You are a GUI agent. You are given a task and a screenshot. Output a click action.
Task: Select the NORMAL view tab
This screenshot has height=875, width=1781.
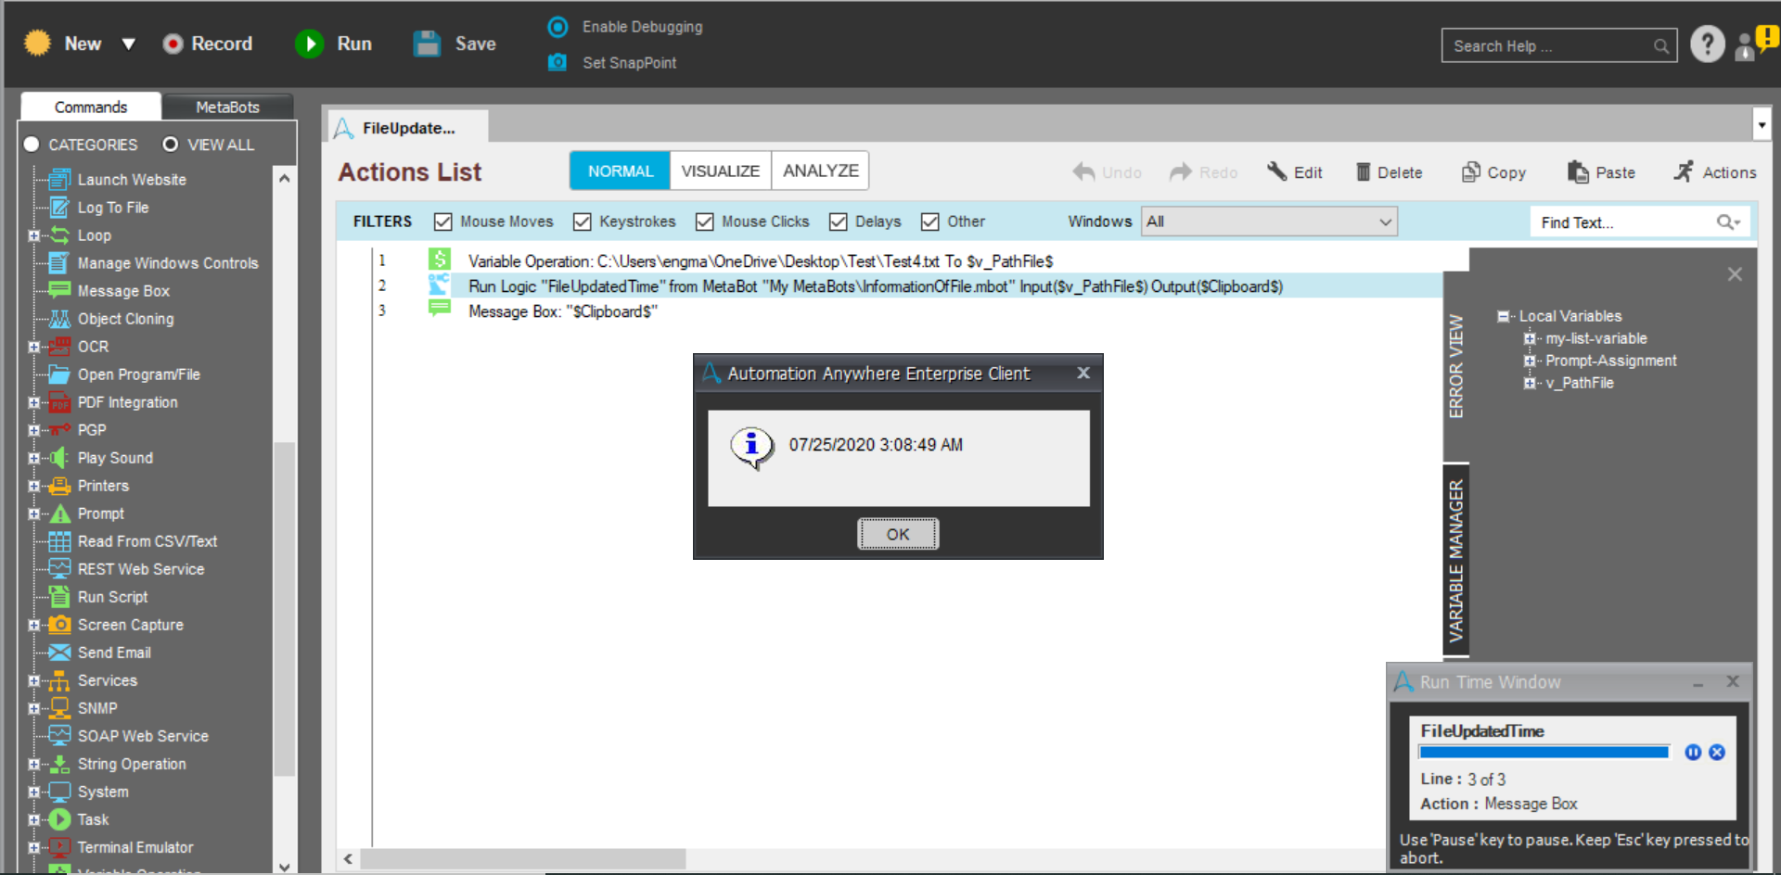tap(621, 171)
